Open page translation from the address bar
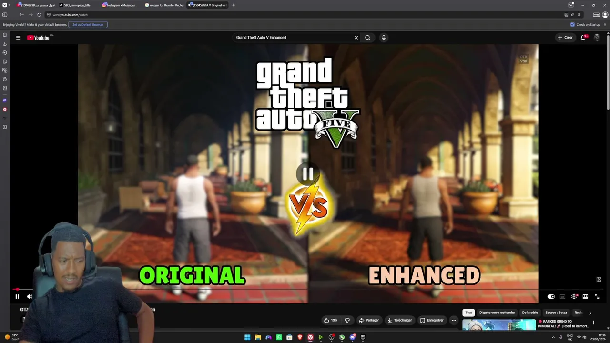Viewport: 610px width, 343px height. (x=572, y=15)
